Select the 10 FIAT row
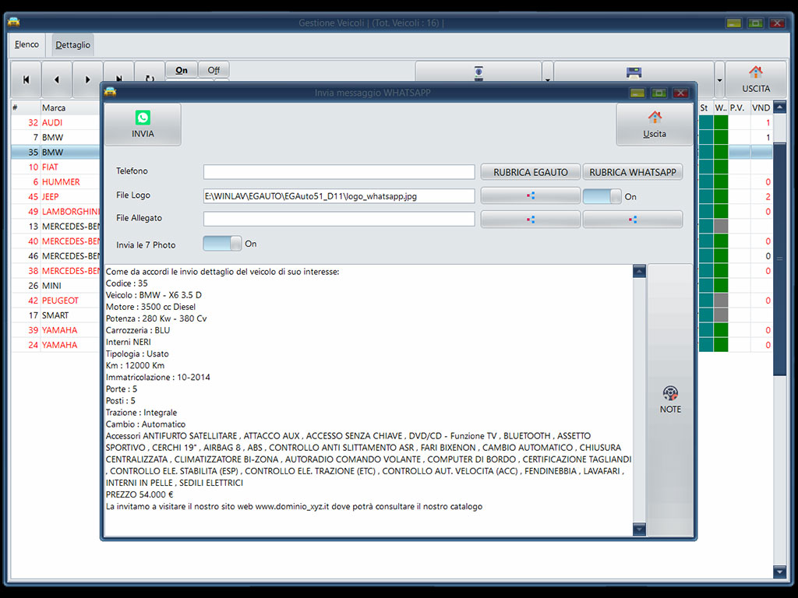Screen dimensions: 798x598 55,167
